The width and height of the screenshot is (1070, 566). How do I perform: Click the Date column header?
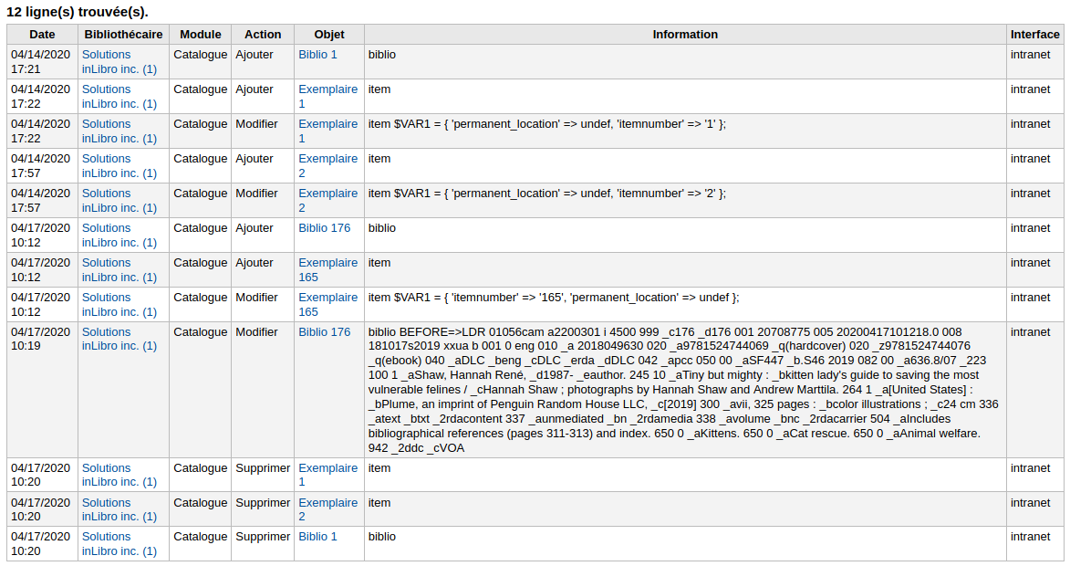[42, 35]
